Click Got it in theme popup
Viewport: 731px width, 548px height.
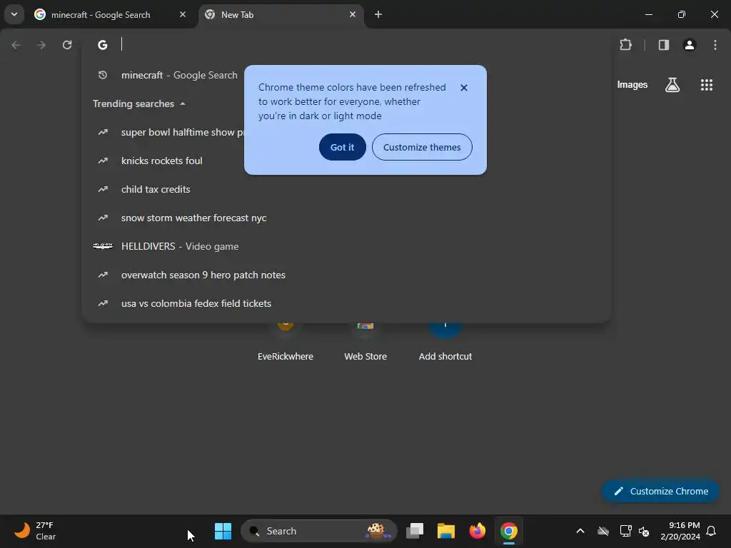pos(342,147)
